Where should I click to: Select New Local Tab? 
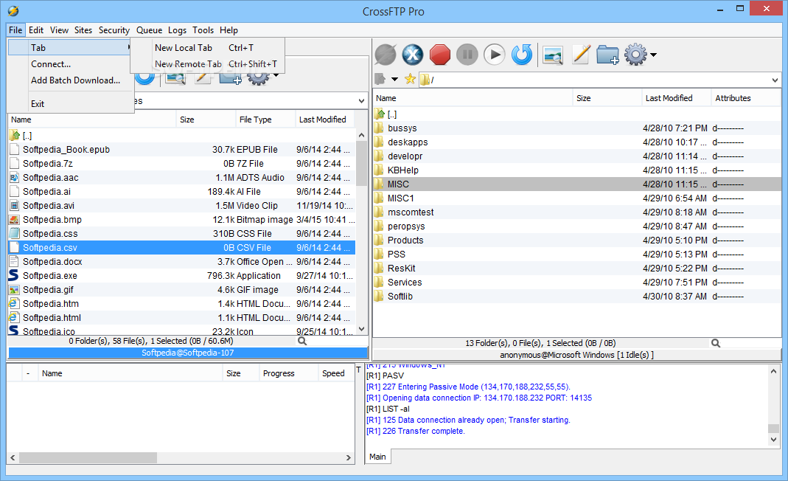(208, 48)
